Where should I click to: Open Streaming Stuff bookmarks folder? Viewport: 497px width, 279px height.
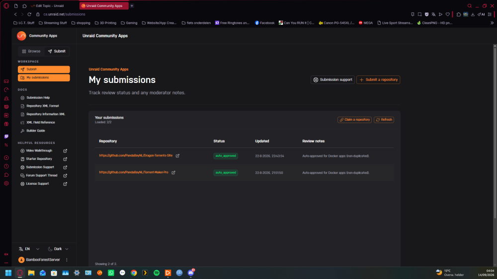tap(53, 23)
